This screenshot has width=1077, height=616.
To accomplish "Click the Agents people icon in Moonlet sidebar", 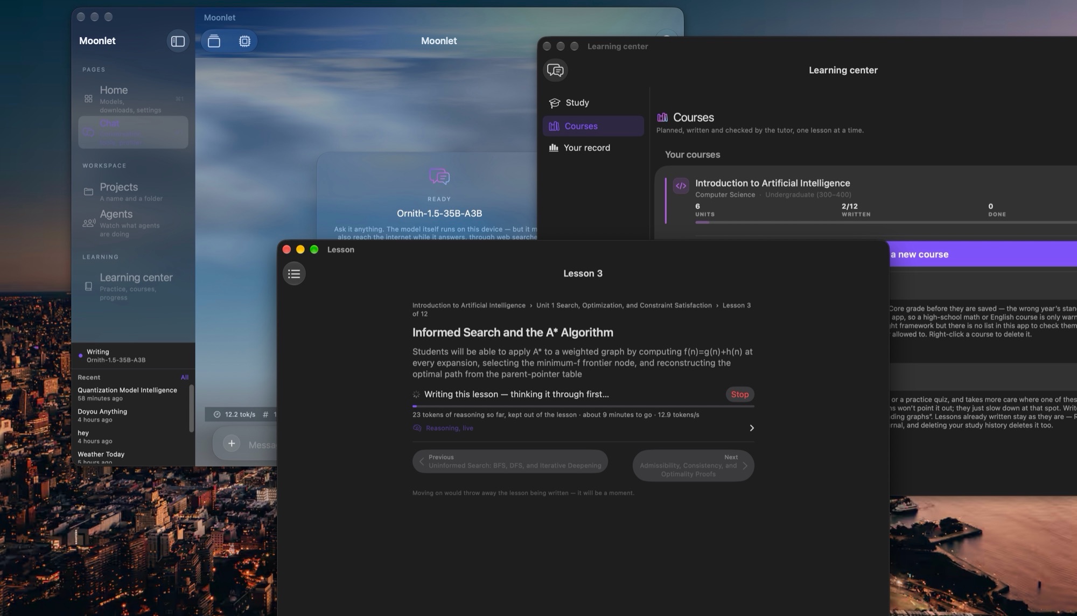I will pos(89,222).
